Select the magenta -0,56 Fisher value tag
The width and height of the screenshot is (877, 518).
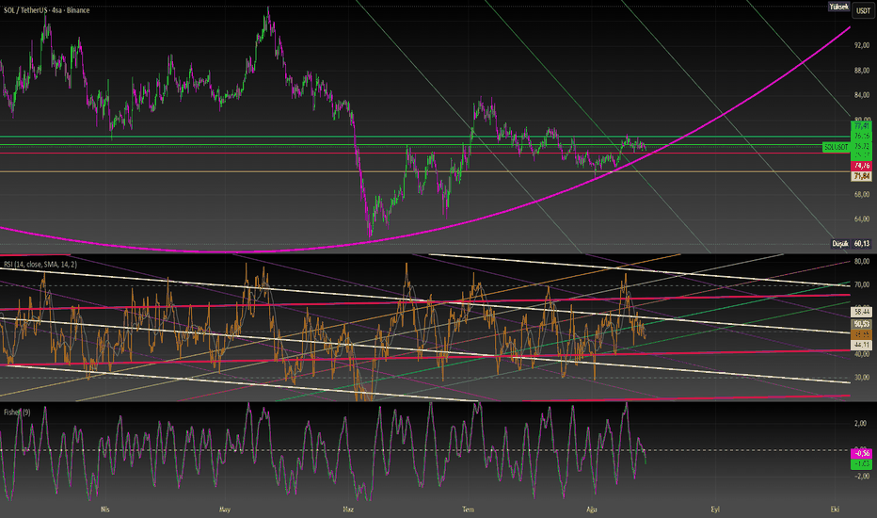861,453
